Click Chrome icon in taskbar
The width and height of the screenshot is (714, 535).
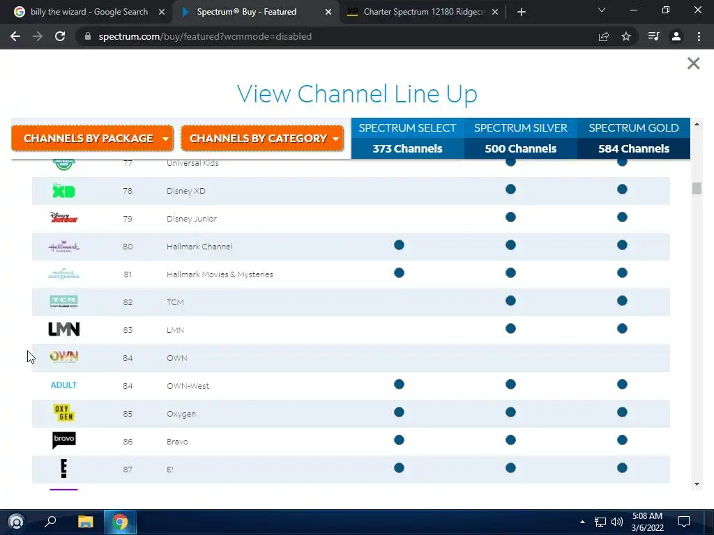(x=120, y=522)
